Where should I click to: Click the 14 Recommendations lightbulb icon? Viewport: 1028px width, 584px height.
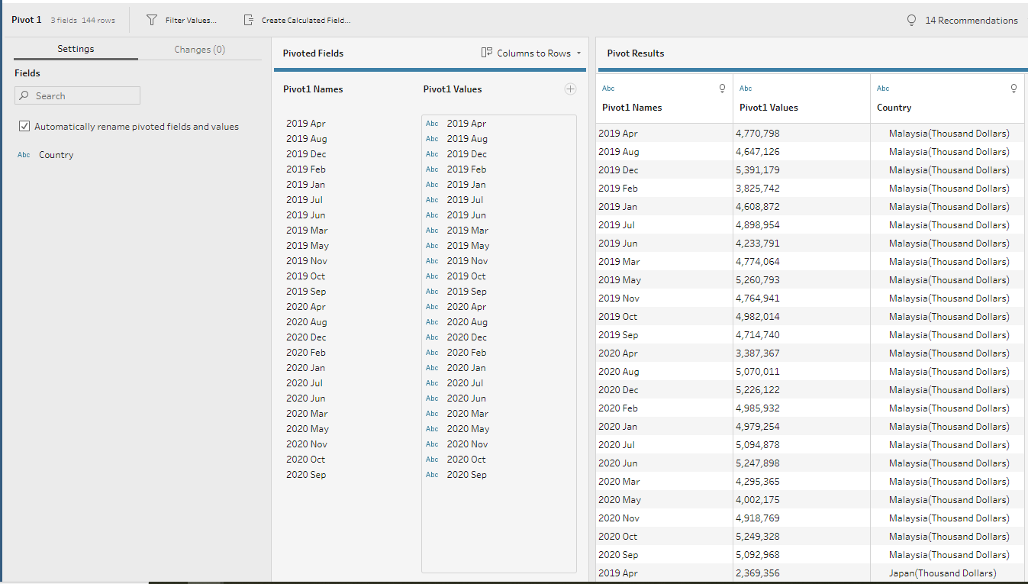[x=911, y=21]
